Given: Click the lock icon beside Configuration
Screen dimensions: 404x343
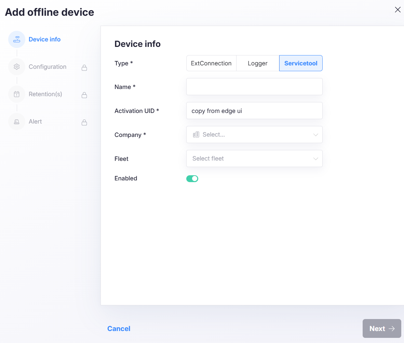Looking at the screenshot, I should click(x=84, y=68).
